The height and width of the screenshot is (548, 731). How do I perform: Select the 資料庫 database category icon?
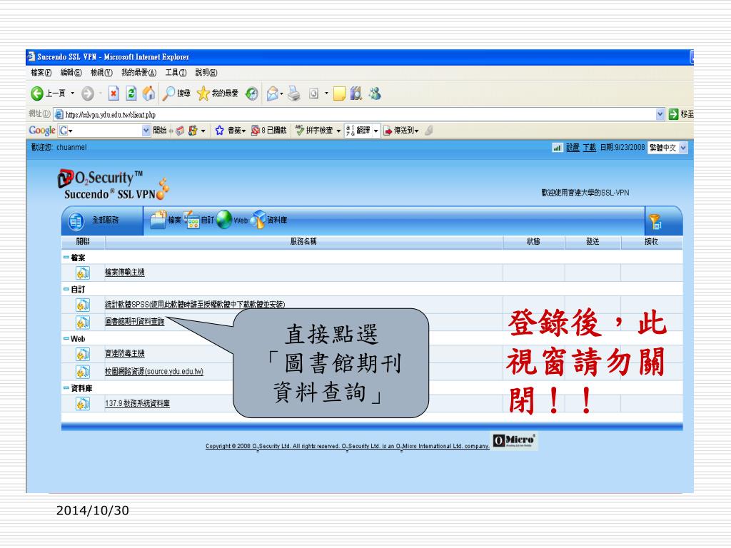[x=258, y=220]
